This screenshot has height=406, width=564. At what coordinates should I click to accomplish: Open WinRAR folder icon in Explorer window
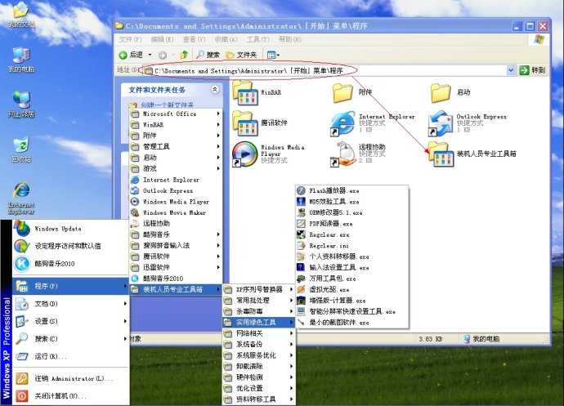pyautogui.click(x=246, y=93)
